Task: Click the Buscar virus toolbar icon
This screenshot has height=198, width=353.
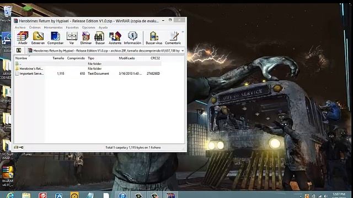Action: point(154,38)
